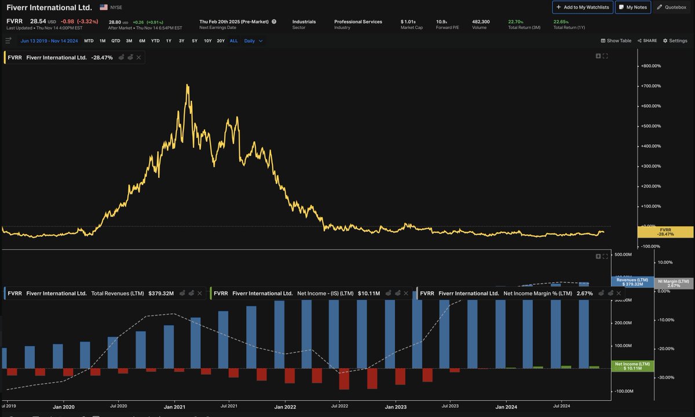Click second move icon on Net Income Margin legend
Viewport: 695px width, 417px height.
(x=610, y=294)
